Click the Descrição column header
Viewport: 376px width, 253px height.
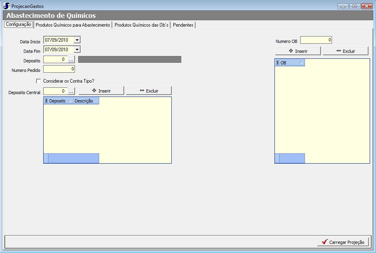coord(86,101)
